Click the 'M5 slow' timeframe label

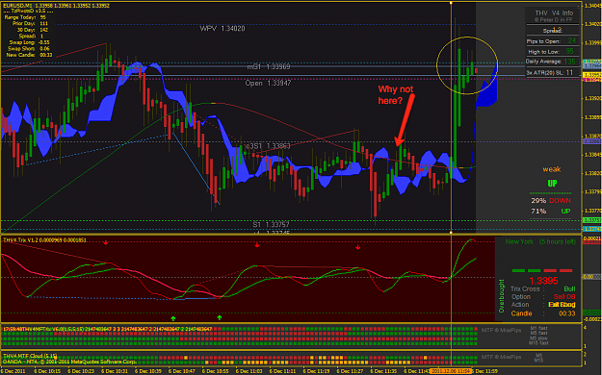(538, 338)
